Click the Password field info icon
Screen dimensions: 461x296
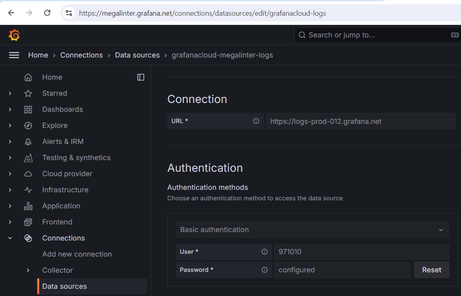(264, 270)
